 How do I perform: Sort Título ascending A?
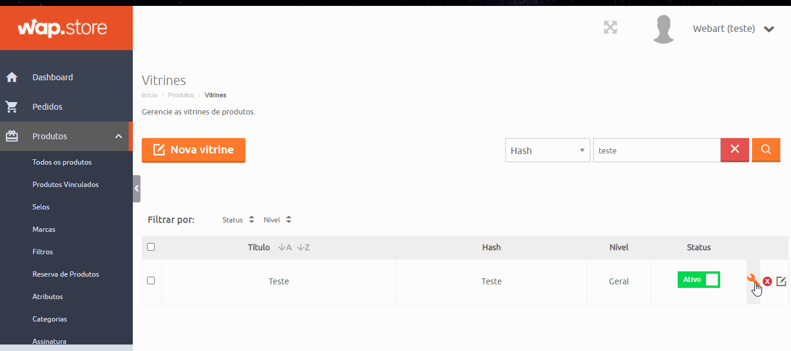click(285, 247)
